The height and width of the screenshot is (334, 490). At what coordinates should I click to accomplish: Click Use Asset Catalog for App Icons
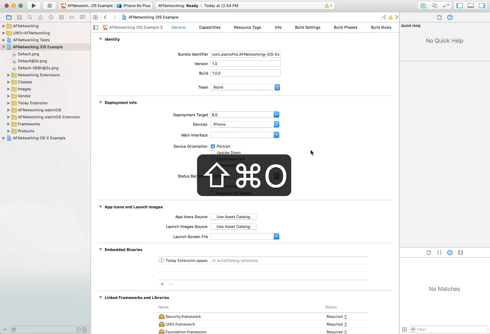tap(233, 217)
